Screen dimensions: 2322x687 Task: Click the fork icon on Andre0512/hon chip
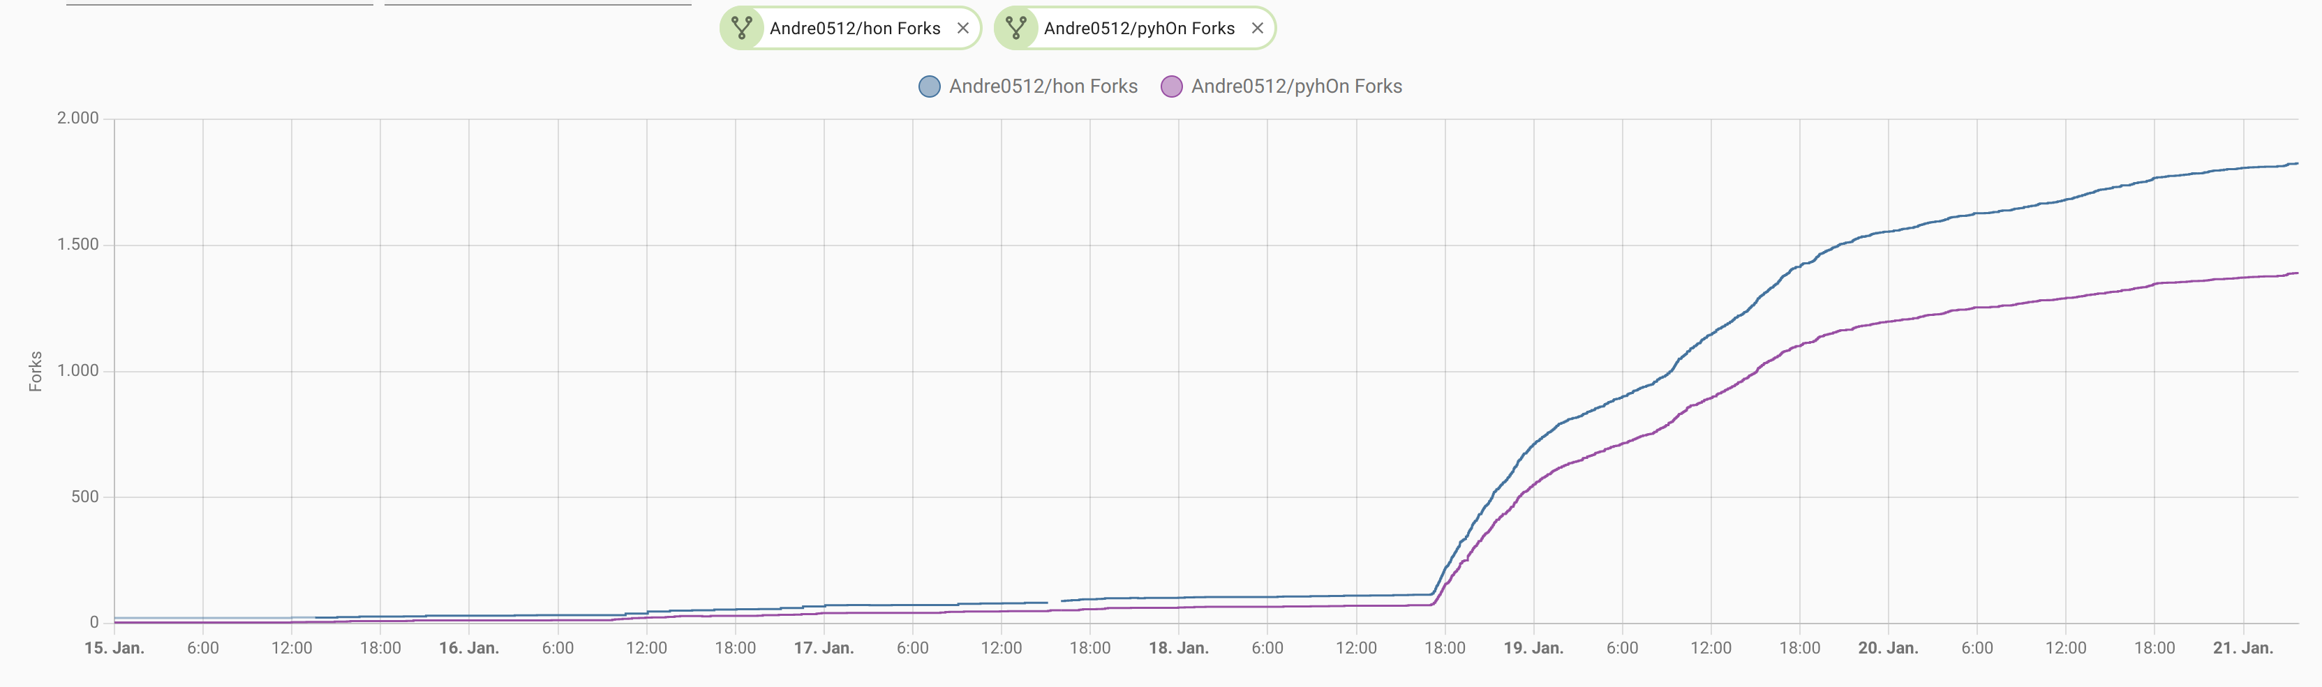tap(742, 28)
